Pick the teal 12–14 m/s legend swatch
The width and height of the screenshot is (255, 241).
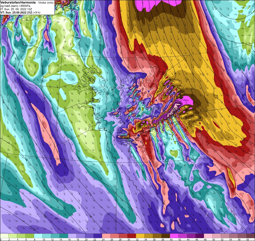coord(55,236)
